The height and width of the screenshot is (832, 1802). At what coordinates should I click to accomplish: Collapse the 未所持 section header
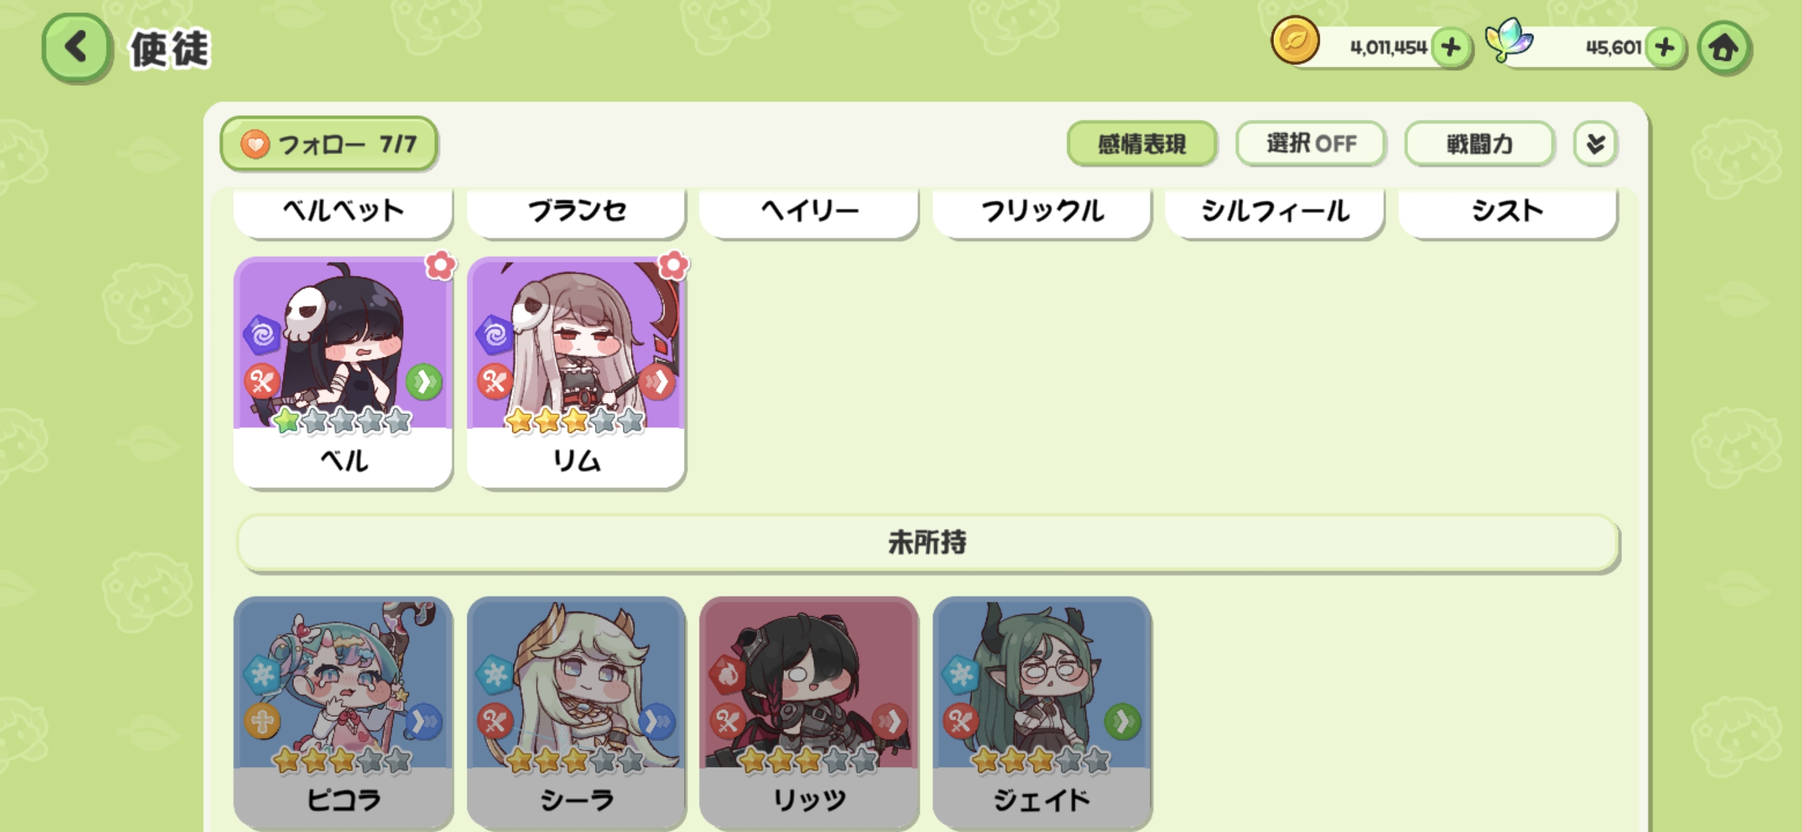point(928,543)
